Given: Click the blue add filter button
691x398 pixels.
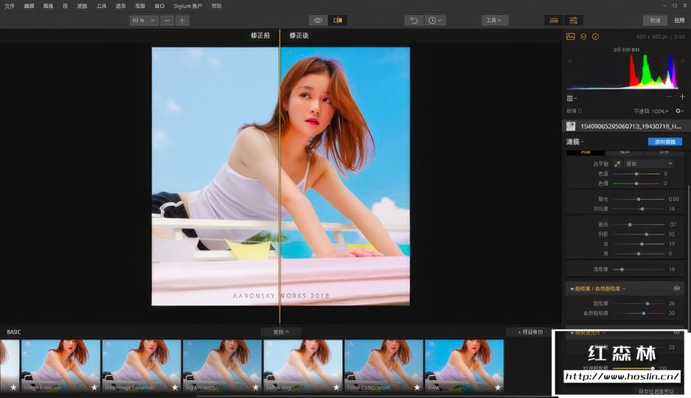Looking at the screenshot, I should [x=665, y=142].
